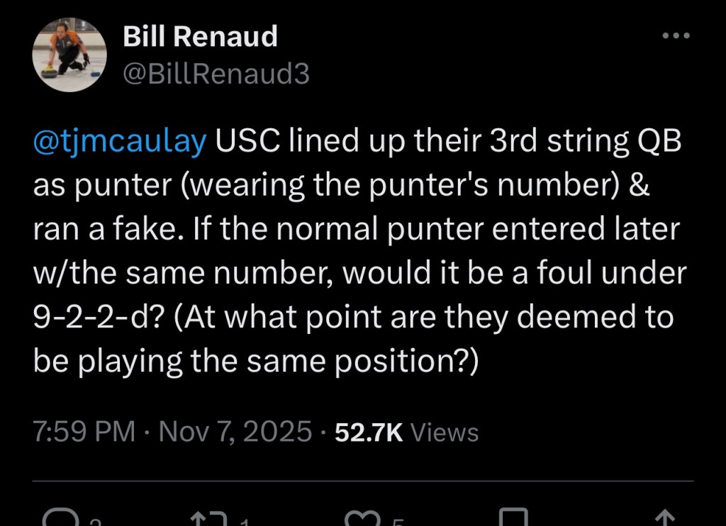Click the "be playing the same position?)" line
The image size is (726, 526).
tap(256, 361)
